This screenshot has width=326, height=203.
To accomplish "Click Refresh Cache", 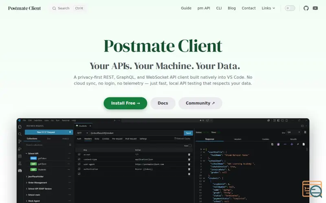I will [182, 138].
